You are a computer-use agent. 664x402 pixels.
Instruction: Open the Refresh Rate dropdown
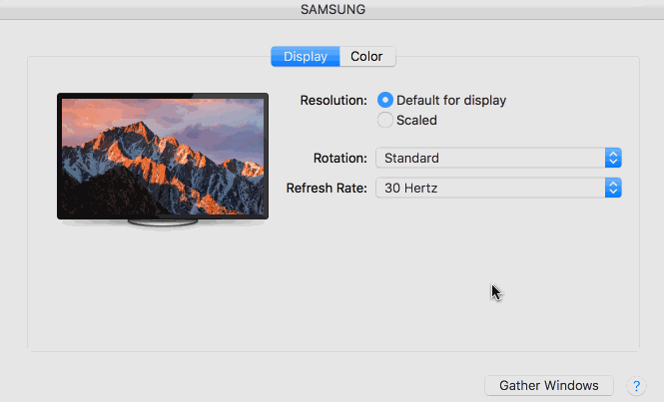point(498,188)
